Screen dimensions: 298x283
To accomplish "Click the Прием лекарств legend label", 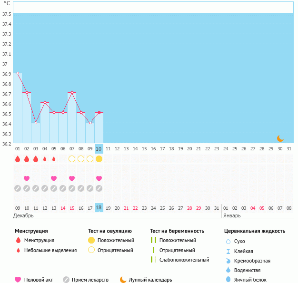I will coord(90,280).
